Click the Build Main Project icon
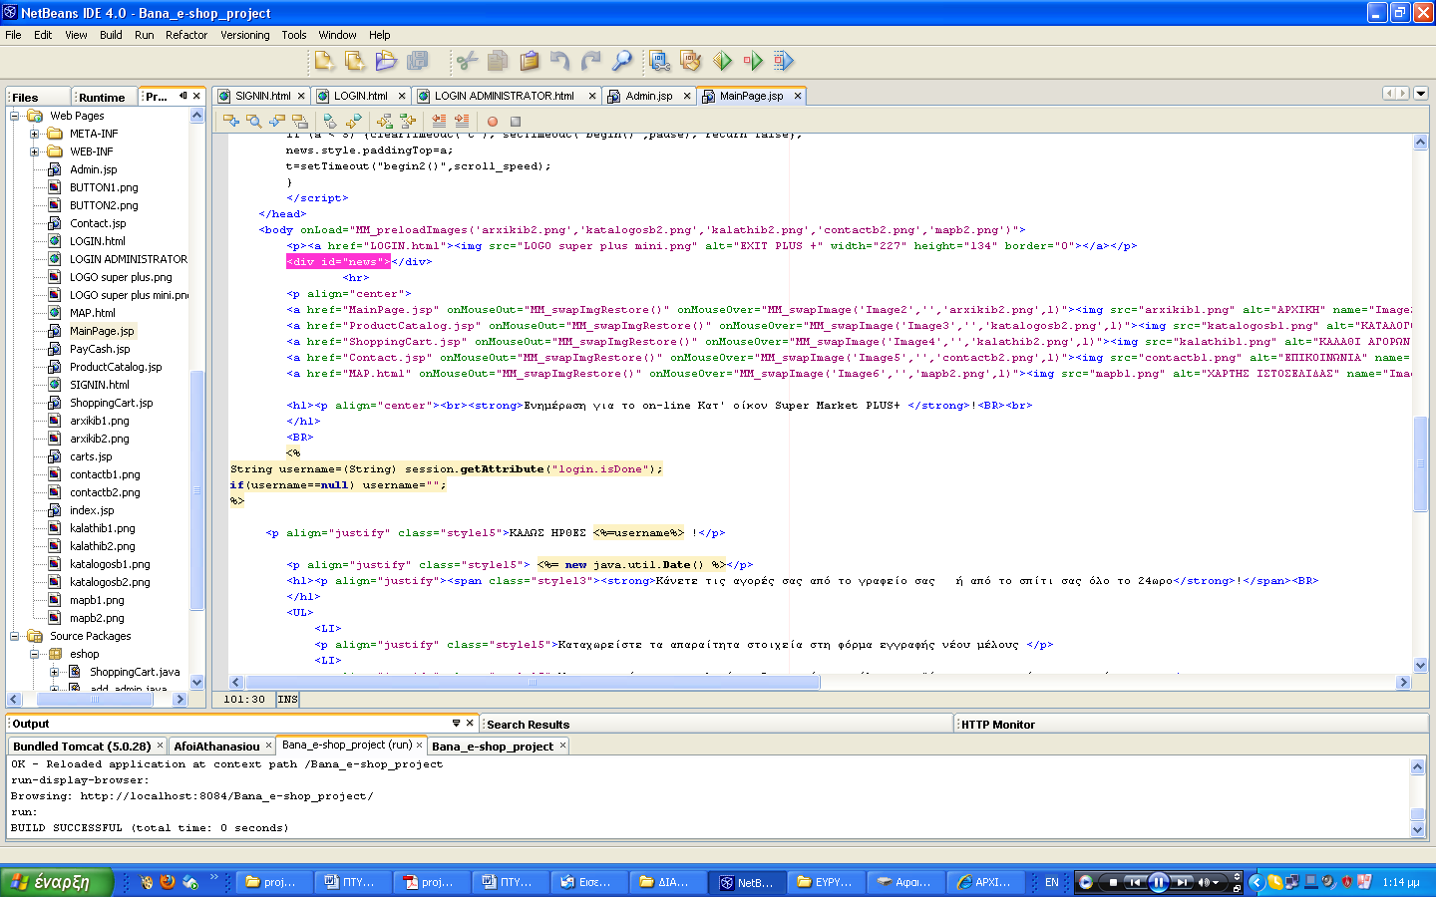Screen dimensions: 1436x897 659,61
